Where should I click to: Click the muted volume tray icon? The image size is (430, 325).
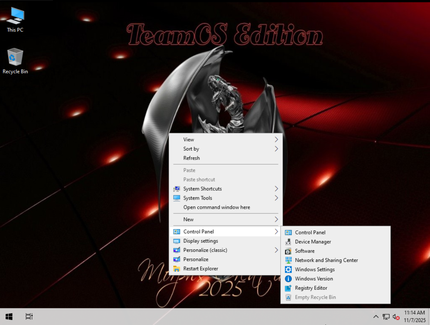coord(396,317)
